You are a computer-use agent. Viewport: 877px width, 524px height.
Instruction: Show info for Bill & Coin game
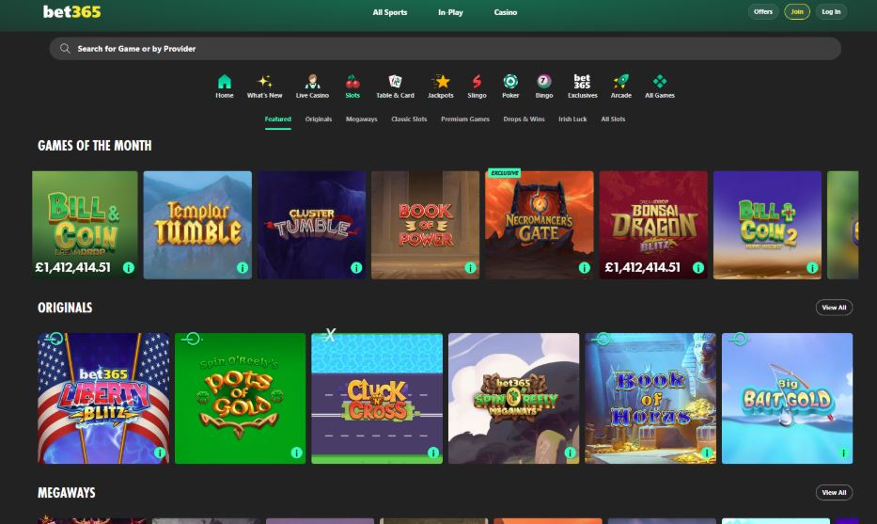pyautogui.click(x=129, y=267)
